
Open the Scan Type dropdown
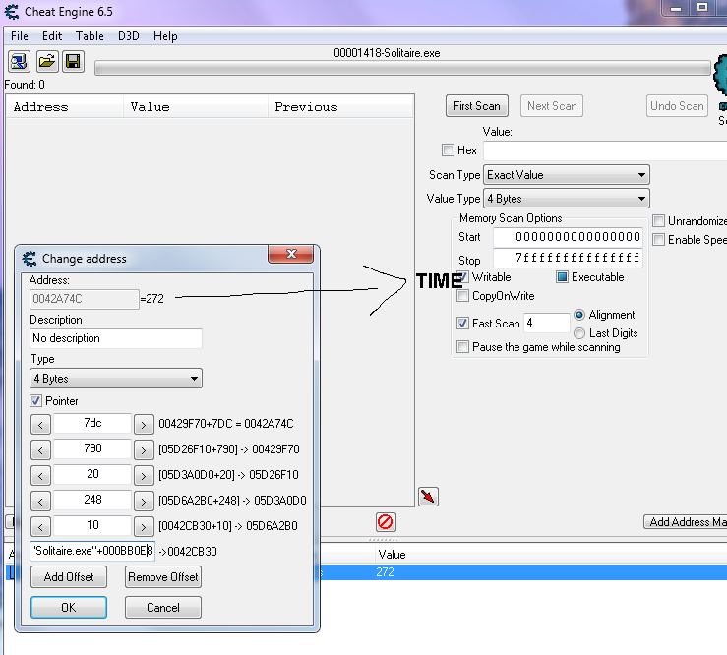567,175
